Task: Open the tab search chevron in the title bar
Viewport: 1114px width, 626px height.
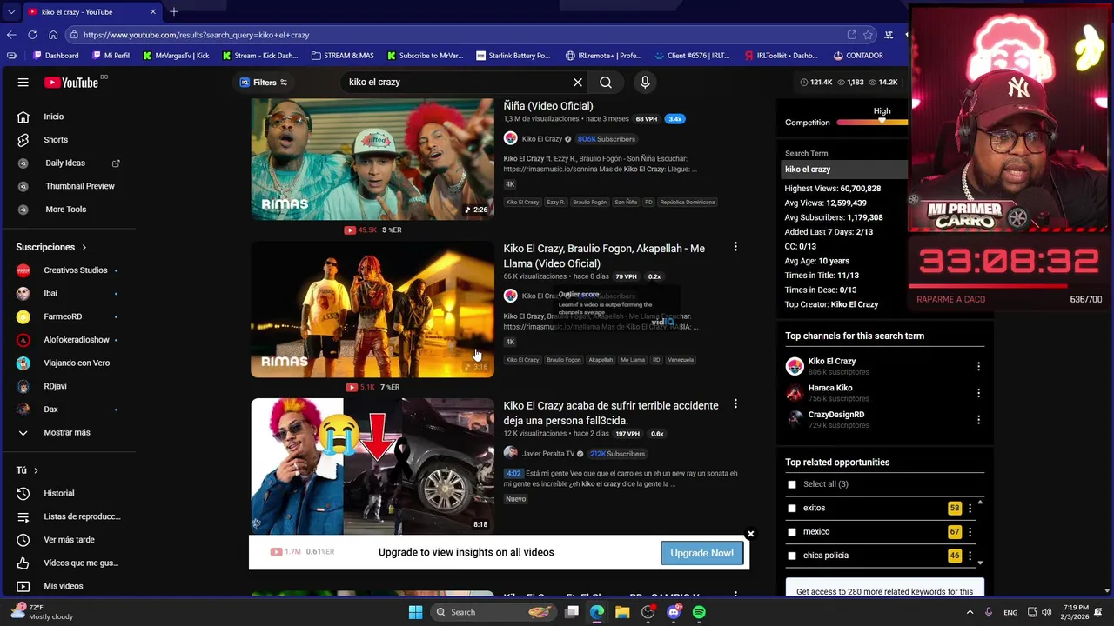Action: [10, 11]
